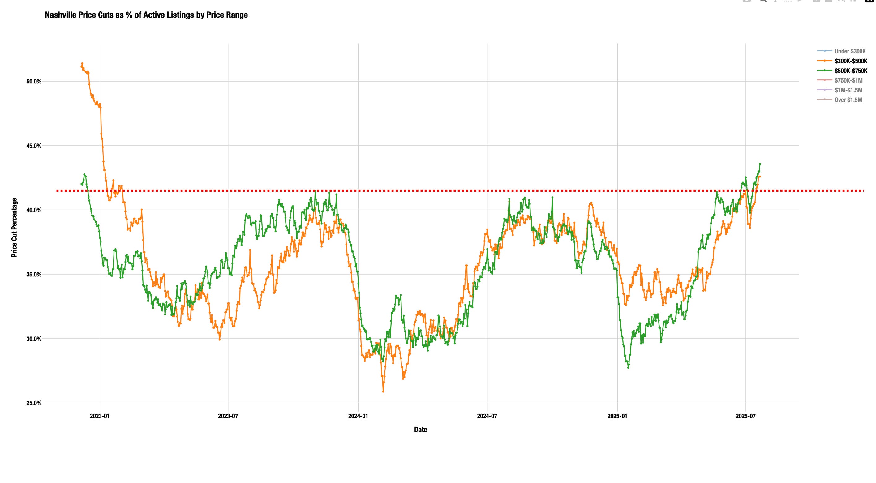
Task: Click the 25.0% y-axis tick label
Action: [34, 403]
